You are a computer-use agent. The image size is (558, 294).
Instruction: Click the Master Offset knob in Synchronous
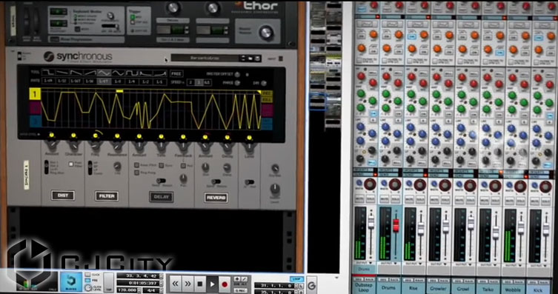[237, 74]
